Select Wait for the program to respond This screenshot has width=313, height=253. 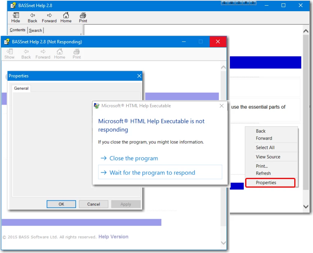pos(160,172)
